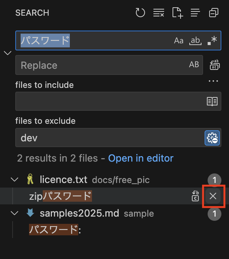
Task: Click the docs/free_pic path label
Action: [x=121, y=180]
